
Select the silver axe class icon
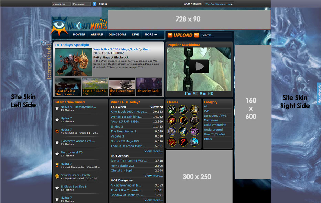click(x=172, y=131)
